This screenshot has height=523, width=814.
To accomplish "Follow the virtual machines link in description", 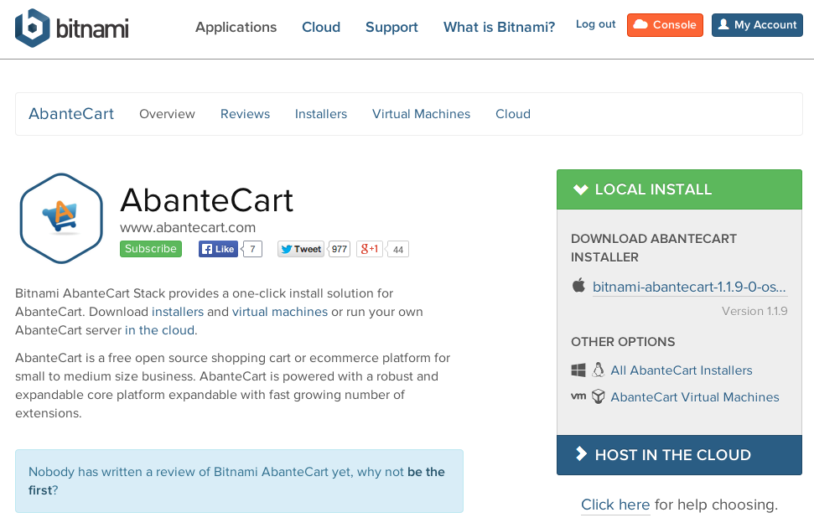I will [x=280, y=312].
